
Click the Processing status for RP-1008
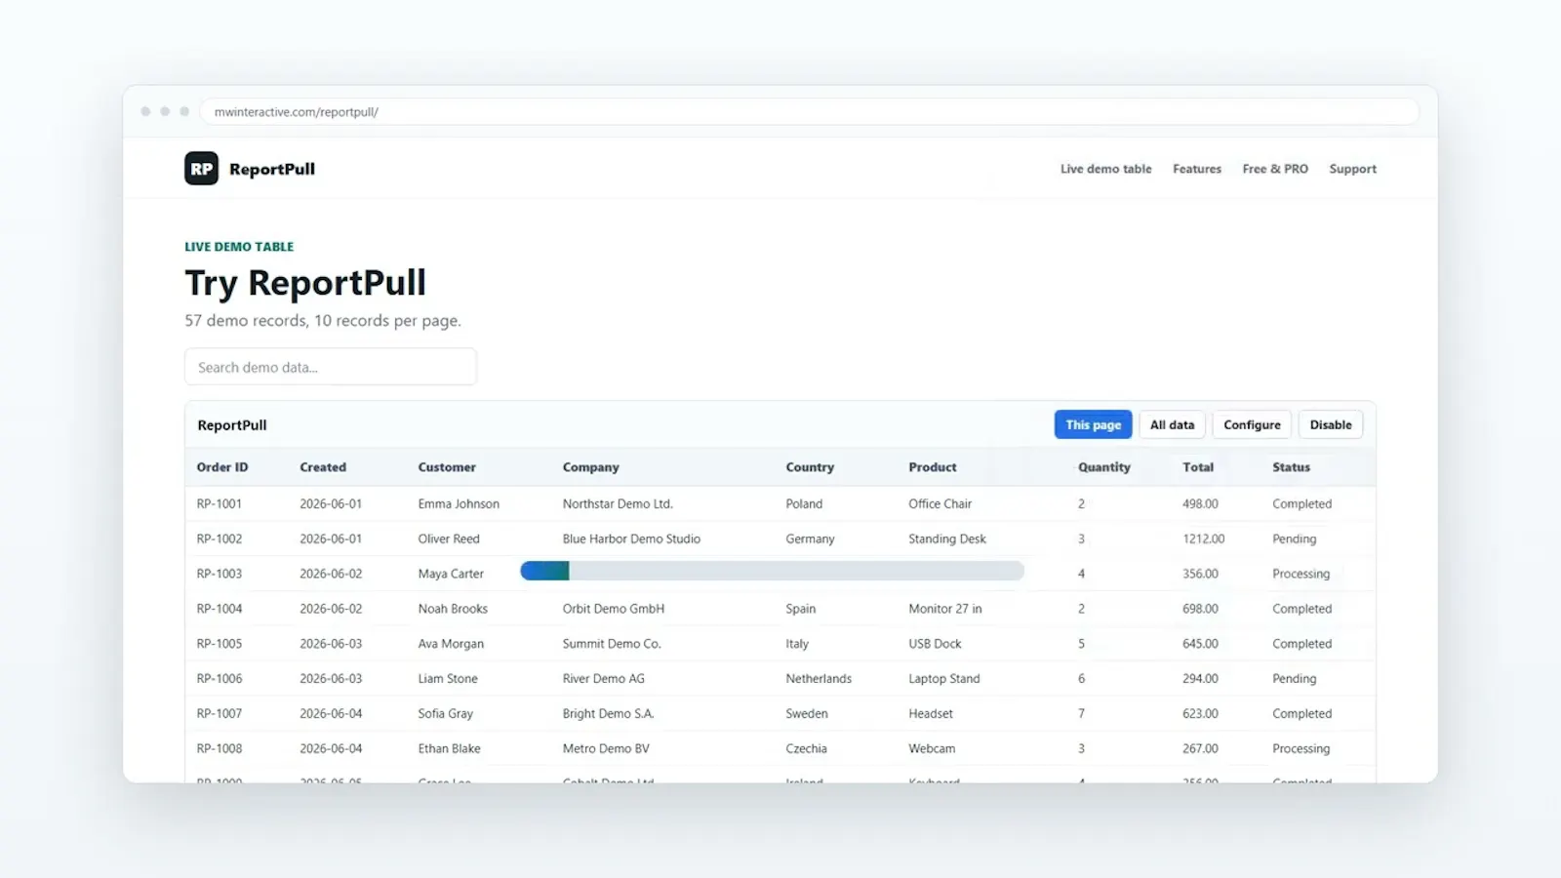click(x=1301, y=749)
